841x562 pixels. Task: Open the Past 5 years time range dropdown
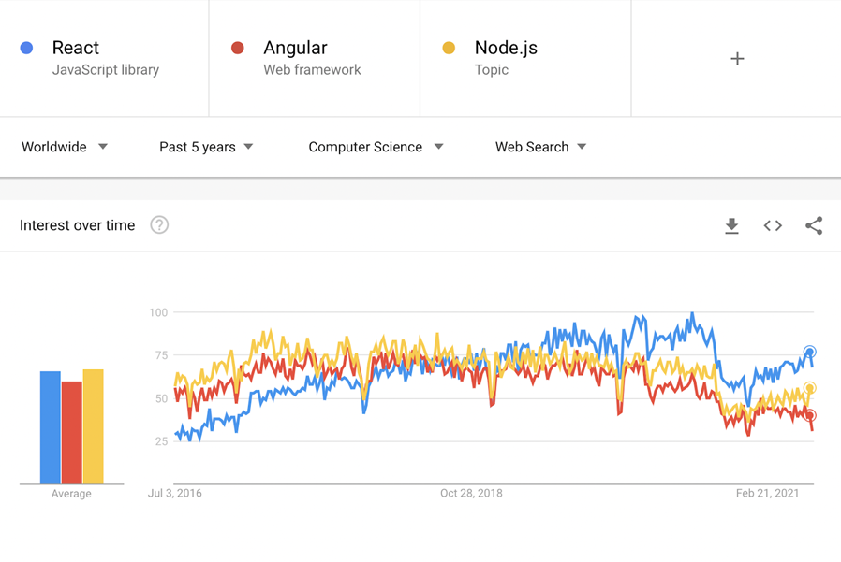pyautogui.click(x=206, y=147)
